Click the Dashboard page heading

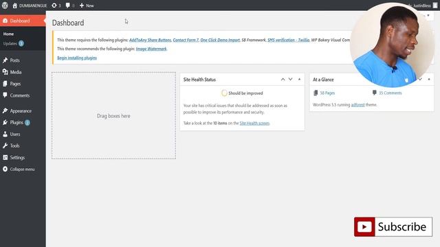coord(68,23)
